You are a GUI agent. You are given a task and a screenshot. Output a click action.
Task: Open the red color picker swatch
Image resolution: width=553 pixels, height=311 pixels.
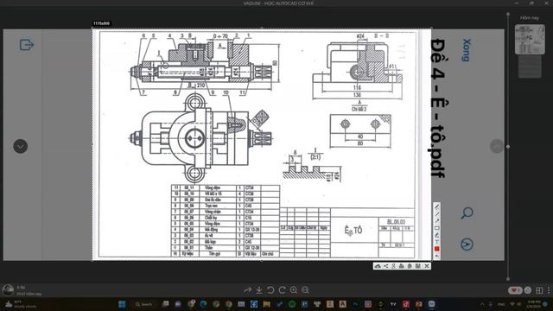(436, 249)
